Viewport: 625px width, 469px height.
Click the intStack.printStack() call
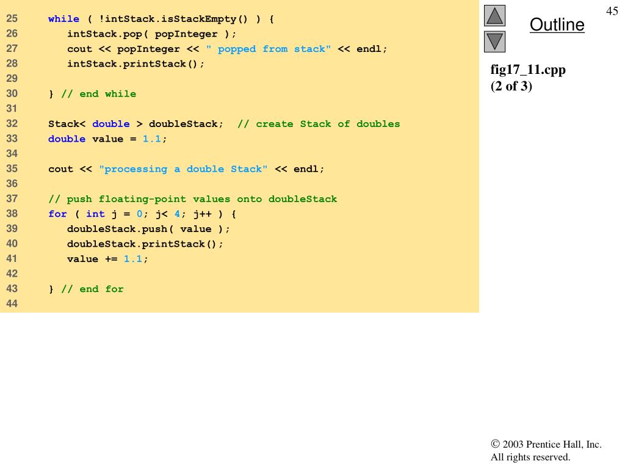[135, 64]
